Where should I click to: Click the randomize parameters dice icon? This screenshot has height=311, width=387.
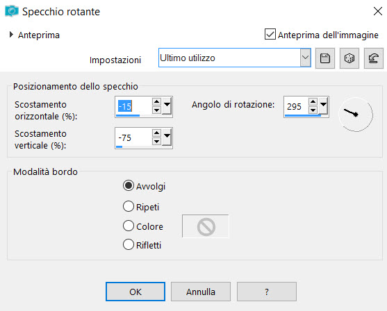point(349,58)
